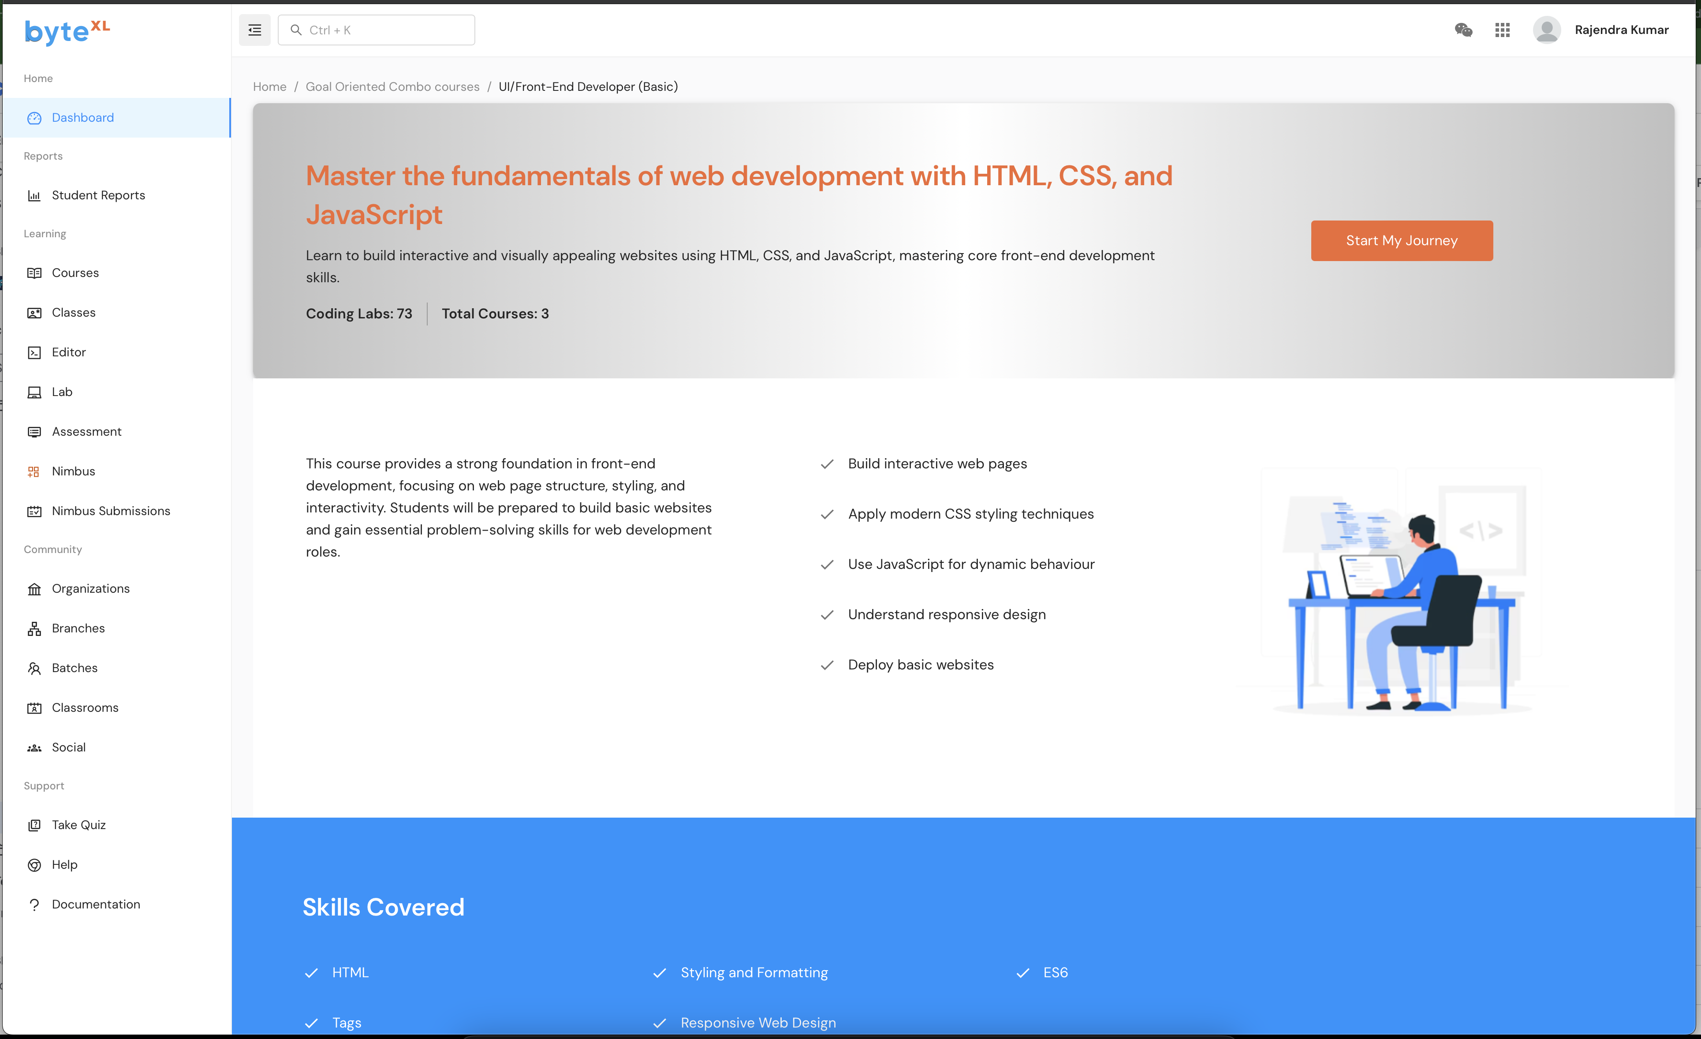Open the apps grid icon in the header
The image size is (1701, 1039).
(x=1502, y=30)
